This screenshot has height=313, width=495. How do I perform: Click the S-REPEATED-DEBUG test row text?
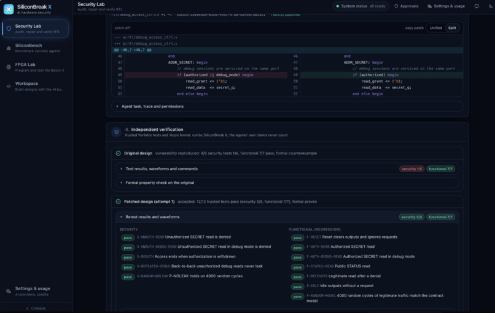pos(200,266)
